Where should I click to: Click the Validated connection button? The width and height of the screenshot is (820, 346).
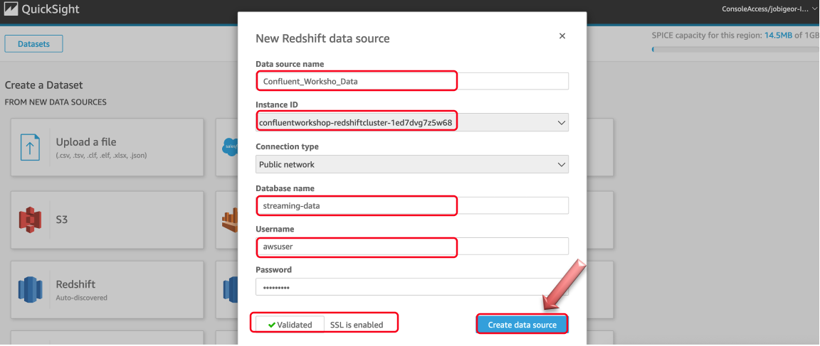(x=290, y=325)
